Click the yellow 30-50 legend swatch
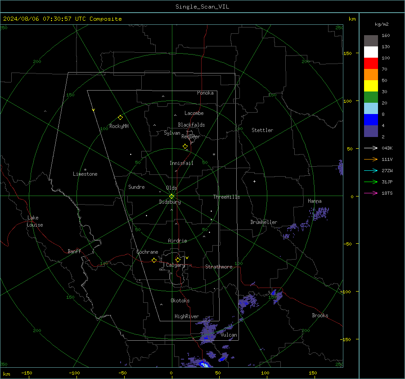The width and height of the screenshot is (405, 379). click(x=371, y=86)
